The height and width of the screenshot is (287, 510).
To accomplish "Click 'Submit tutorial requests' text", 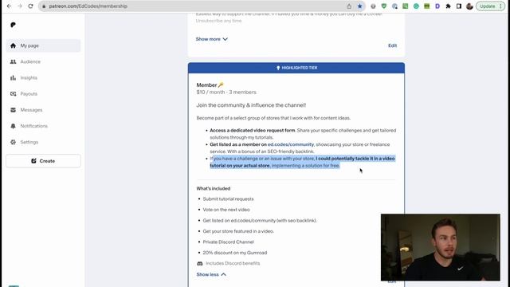I will point(228,199).
